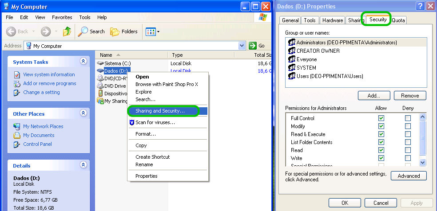This screenshot has height=211, width=437.
Task: Click View system information link
Action: coord(49,74)
